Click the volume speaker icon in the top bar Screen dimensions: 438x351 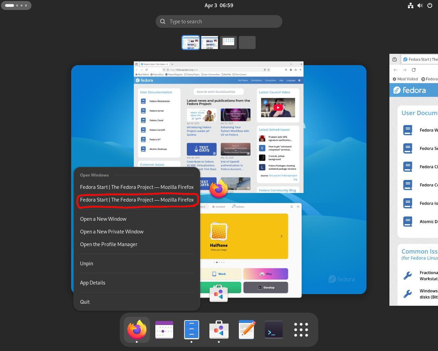pyautogui.click(x=420, y=5)
